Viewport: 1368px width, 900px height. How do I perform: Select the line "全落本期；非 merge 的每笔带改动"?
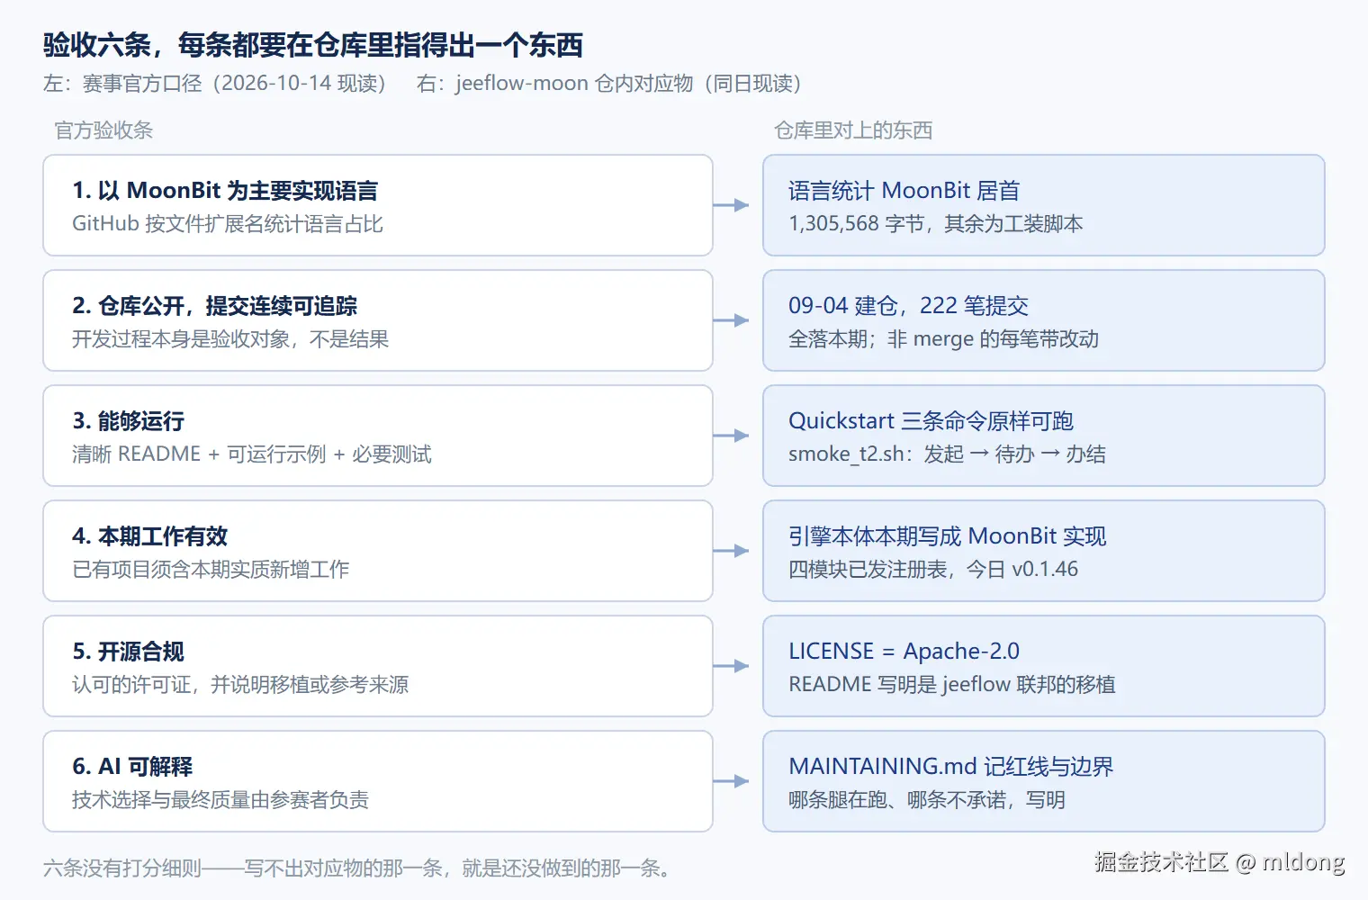[x=944, y=339]
